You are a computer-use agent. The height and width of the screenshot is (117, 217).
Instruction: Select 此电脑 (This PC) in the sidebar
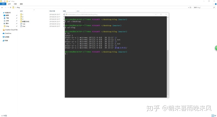(6, 37)
